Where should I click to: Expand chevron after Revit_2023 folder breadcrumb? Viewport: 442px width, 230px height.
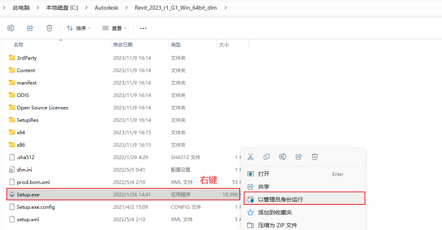pyautogui.click(x=226, y=8)
